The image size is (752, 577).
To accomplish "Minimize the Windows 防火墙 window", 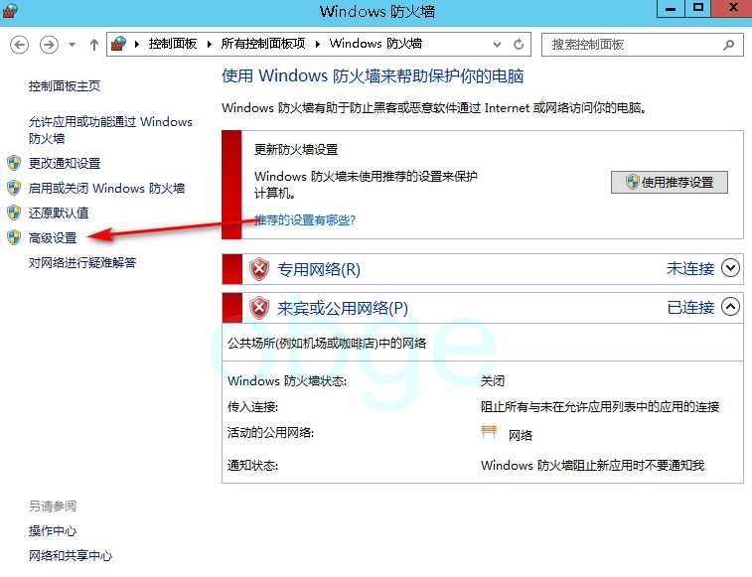I will point(671,9).
